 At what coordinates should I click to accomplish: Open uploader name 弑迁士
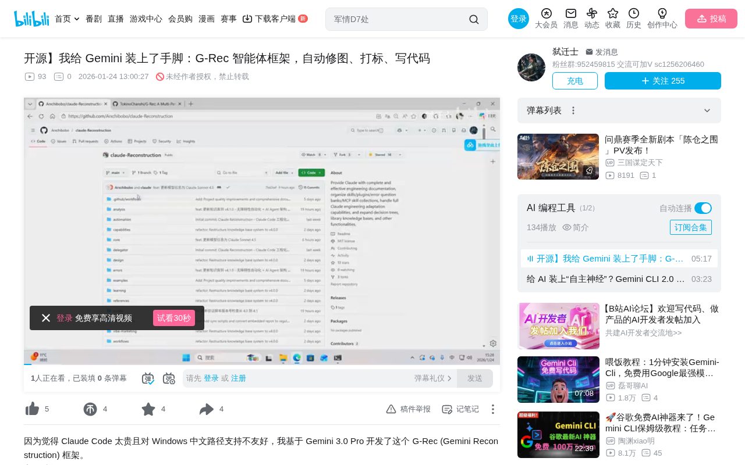565,52
